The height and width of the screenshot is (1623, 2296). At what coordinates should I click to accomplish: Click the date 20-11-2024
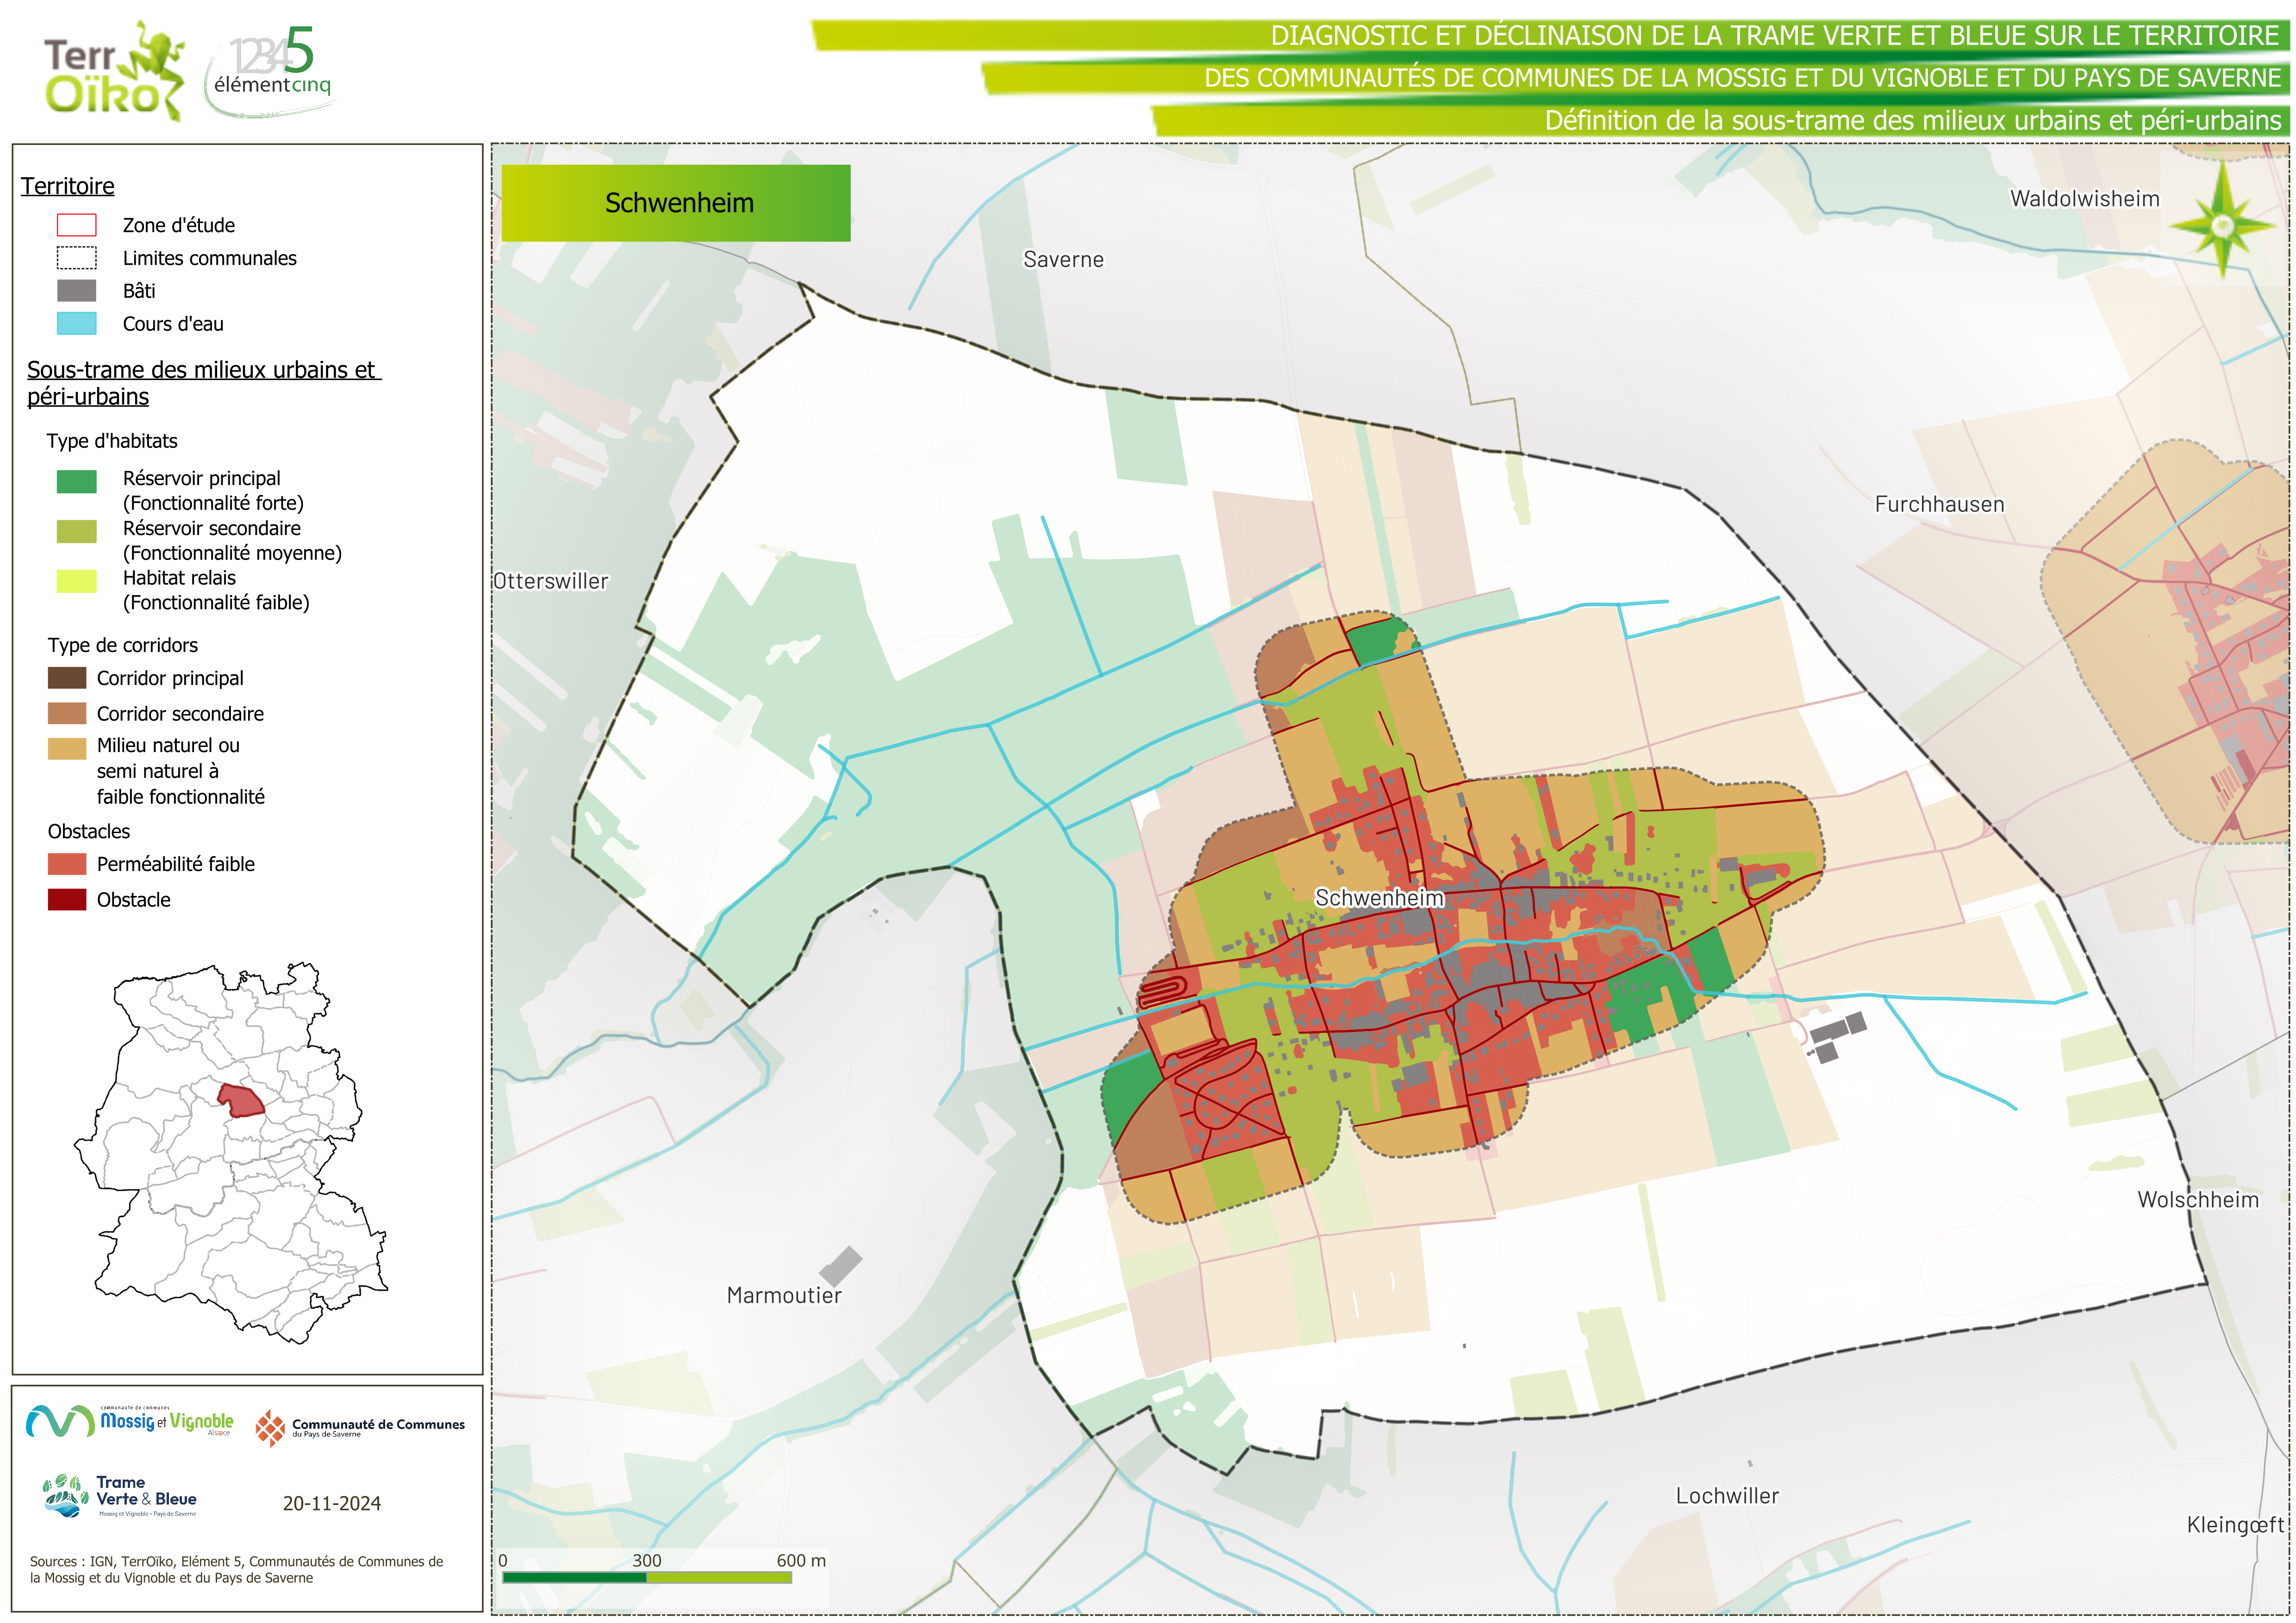[x=331, y=1503]
